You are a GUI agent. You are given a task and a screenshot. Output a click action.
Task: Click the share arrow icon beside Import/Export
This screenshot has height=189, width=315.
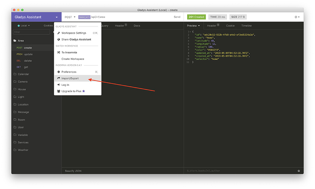pyautogui.click(x=58, y=79)
